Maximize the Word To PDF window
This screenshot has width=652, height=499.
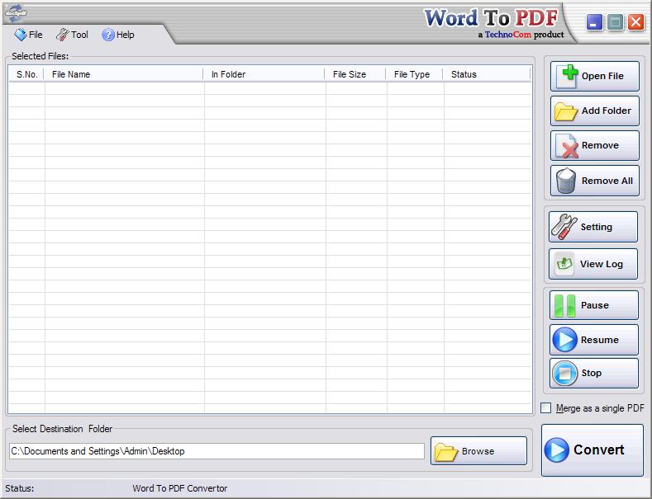[615, 21]
